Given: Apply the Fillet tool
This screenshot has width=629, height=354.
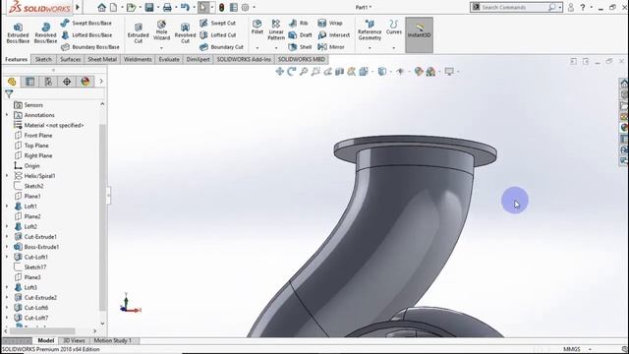Looking at the screenshot, I should pyautogui.click(x=257, y=27).
